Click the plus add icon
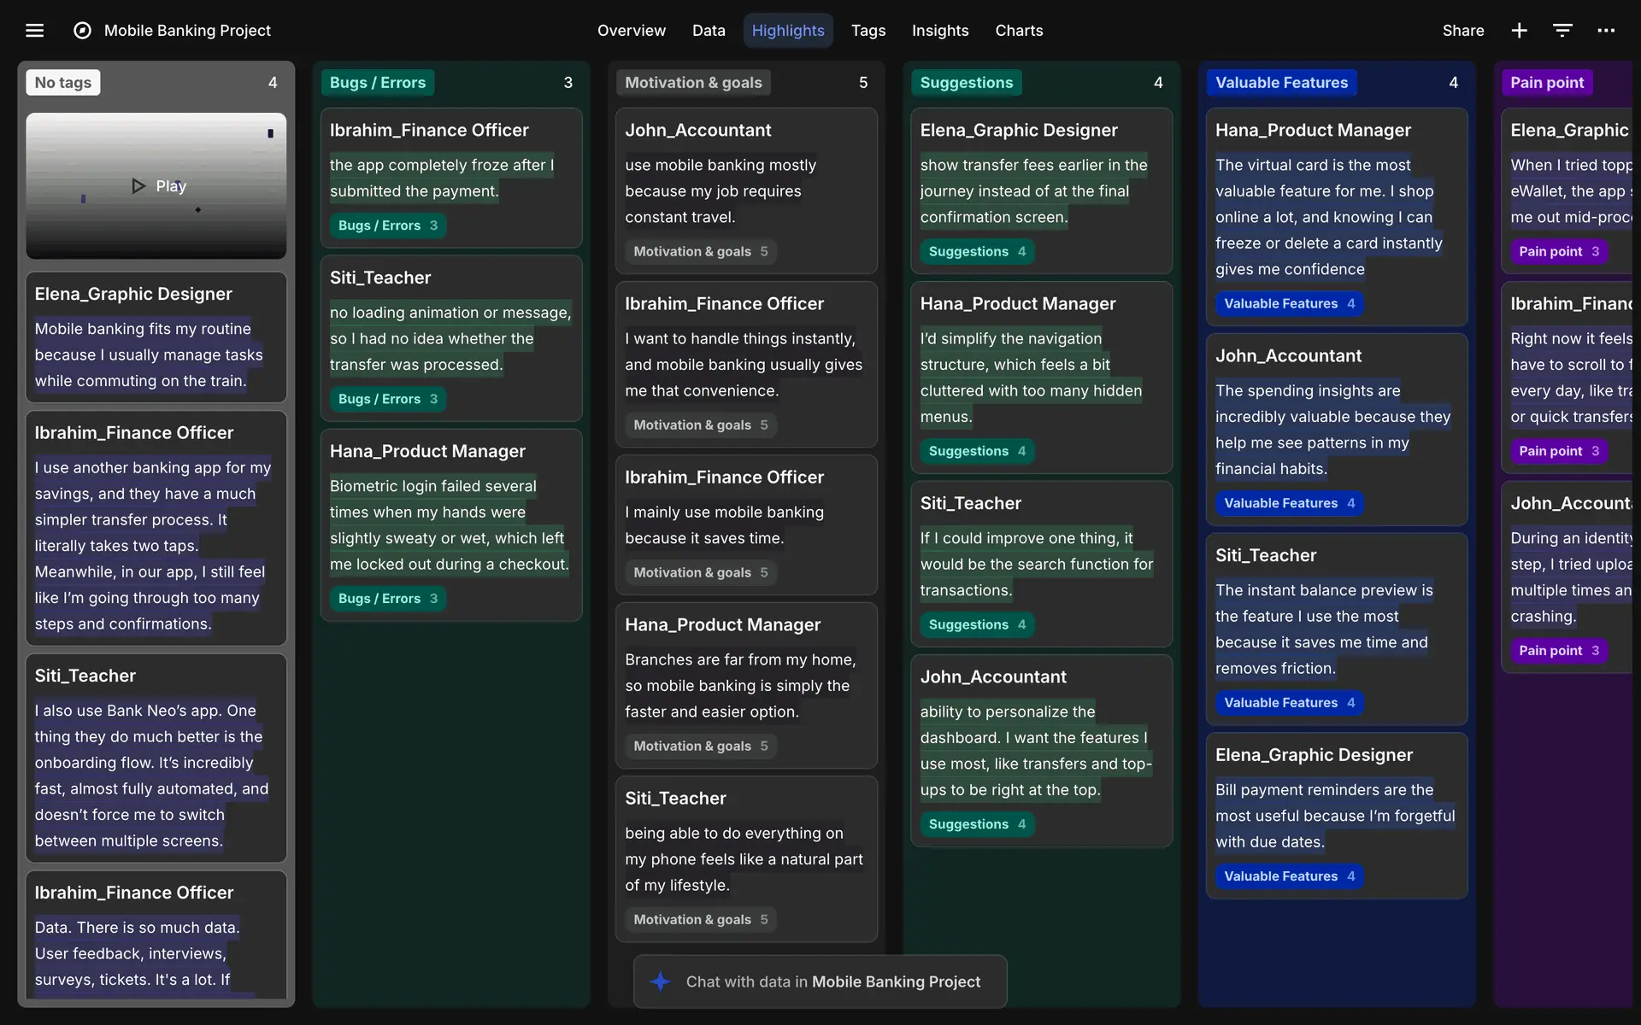The image size is (1641, 1025). 1519,31
